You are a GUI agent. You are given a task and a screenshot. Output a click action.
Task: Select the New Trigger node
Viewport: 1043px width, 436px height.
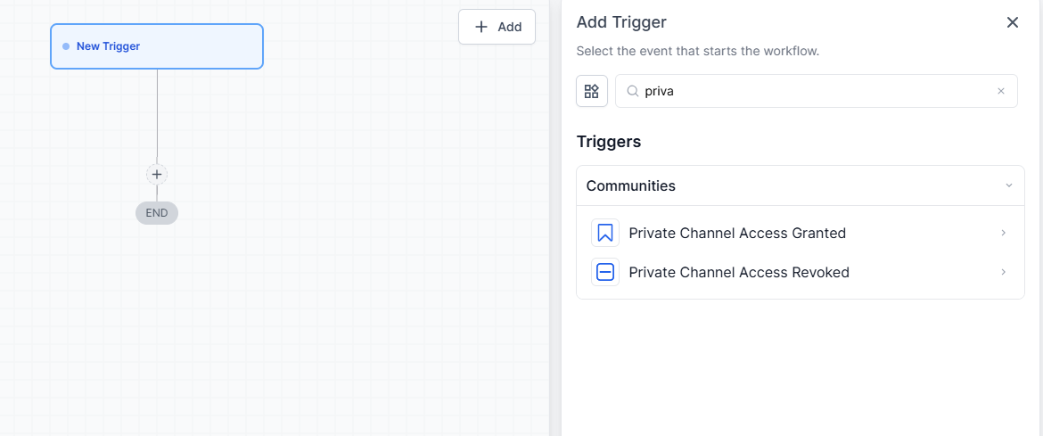click(157, 46)
